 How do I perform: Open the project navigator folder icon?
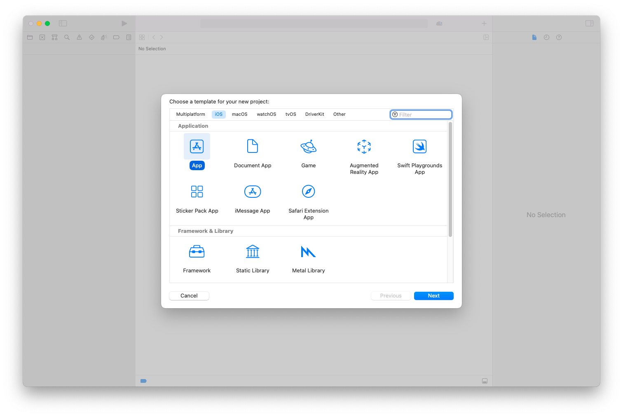30,37
